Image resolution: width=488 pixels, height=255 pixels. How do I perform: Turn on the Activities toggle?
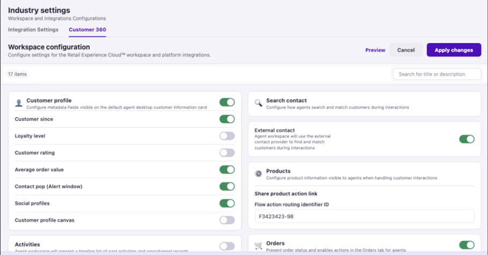[227, 246]
